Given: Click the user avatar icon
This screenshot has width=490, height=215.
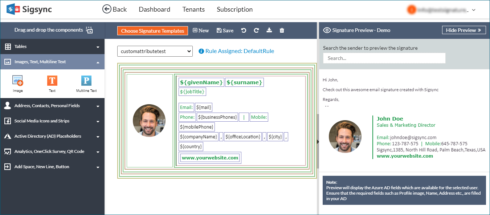Looking at the screenshot, I should 411,10.
